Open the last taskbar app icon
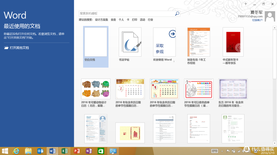This screenshot has height=155, width=277. coord(113,151)
